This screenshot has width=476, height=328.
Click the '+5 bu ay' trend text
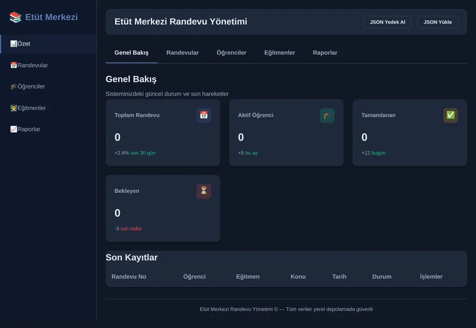(248, 153)
